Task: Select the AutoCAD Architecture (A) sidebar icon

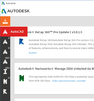Action: [x=5, y=42]
